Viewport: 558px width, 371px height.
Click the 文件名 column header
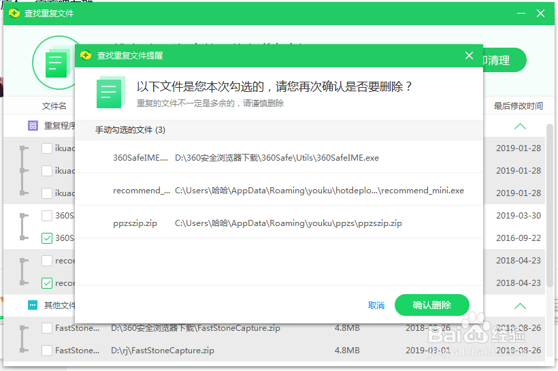click(54, 106)
